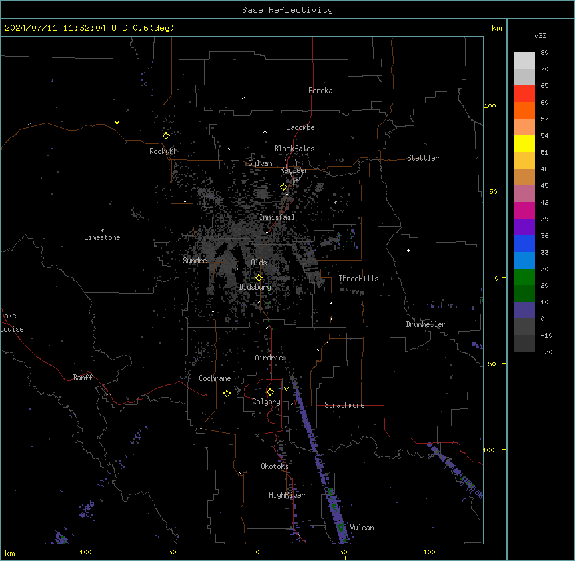Viewport: 575px width, 561px height.
Task: Click the Base_Reflectivity title
Action: tap(287, 10)
